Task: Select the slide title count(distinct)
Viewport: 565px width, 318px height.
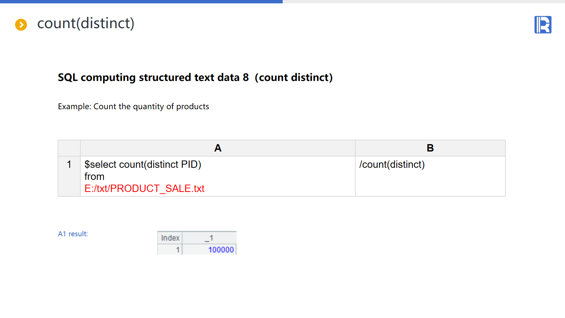Action: click(x=86, y=23)
